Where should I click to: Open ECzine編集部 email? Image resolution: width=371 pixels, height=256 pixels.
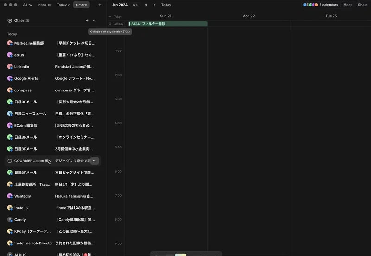pyautogui.click(x=53, y=125)
